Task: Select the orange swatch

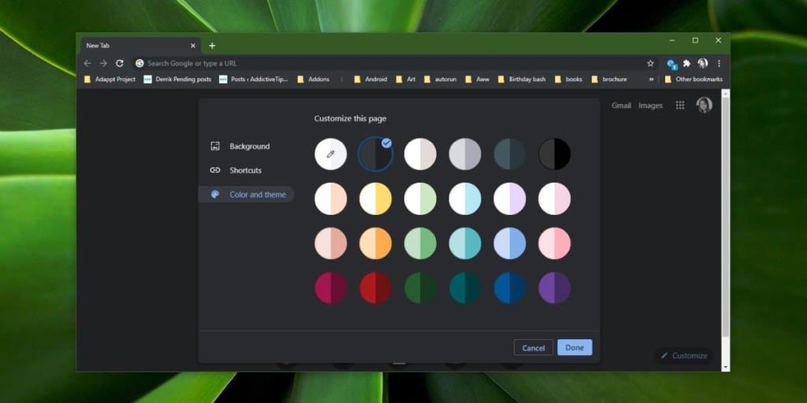Action: pyautogui.click(x=376, y=243)
